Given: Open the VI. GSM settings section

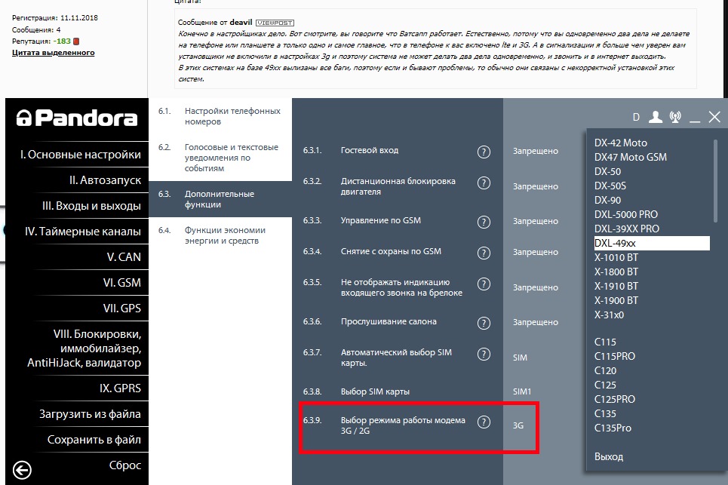Looking at the screenshot, I should coord(121,283).
